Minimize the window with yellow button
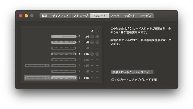Viewport: 193px width, 109px height. coord(26,16)
